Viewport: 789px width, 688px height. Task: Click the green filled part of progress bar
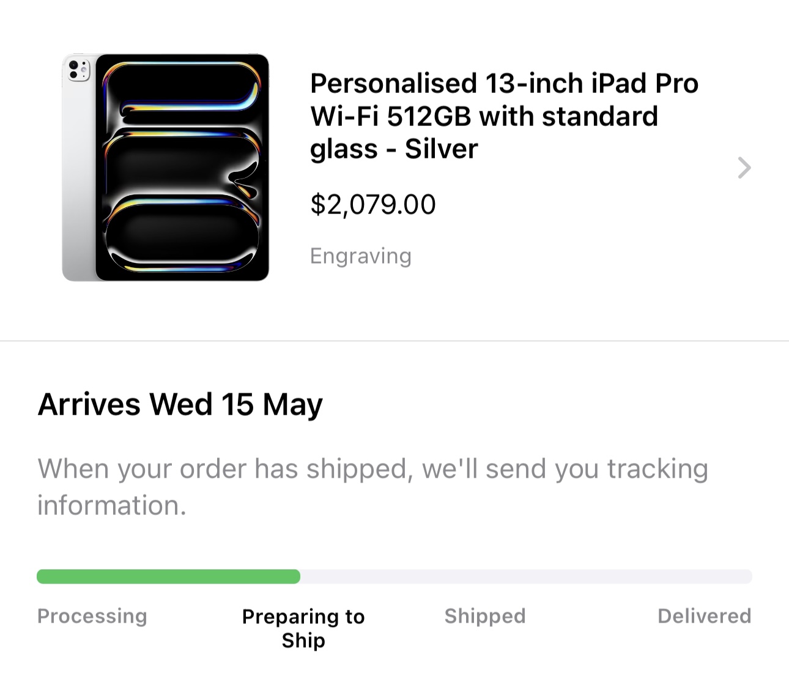click(x=168, y=577)
